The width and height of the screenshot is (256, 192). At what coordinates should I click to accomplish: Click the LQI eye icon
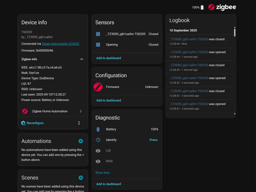pyautogui.click(x=98, y=150)
